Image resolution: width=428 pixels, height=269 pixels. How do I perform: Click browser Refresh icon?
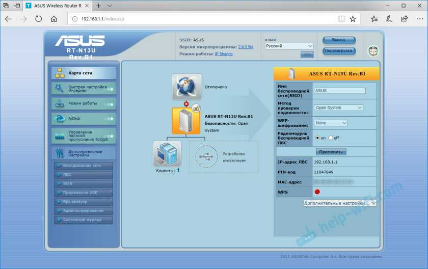(x=38, y=19)
